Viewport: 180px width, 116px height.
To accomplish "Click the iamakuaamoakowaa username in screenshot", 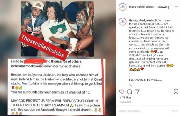I will click(x=26, y=66).
